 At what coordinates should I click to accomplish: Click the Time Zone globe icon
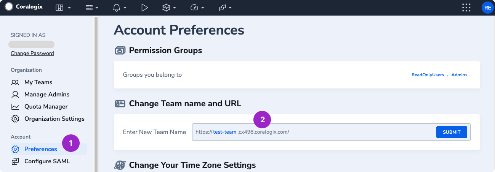[120, 165]
